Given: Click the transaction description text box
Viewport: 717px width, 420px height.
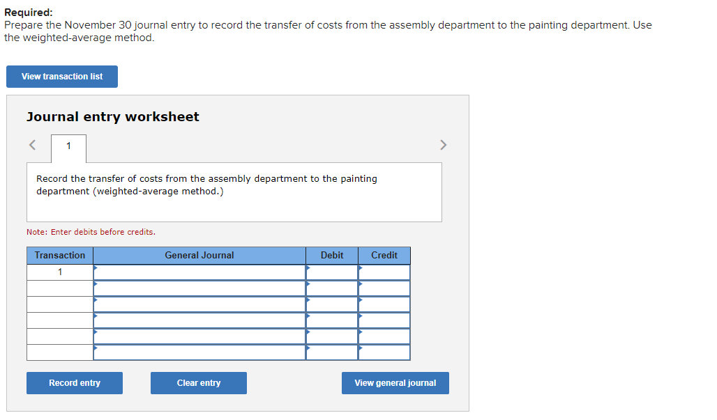Looking at the screenshot, I should click(234, 191).
